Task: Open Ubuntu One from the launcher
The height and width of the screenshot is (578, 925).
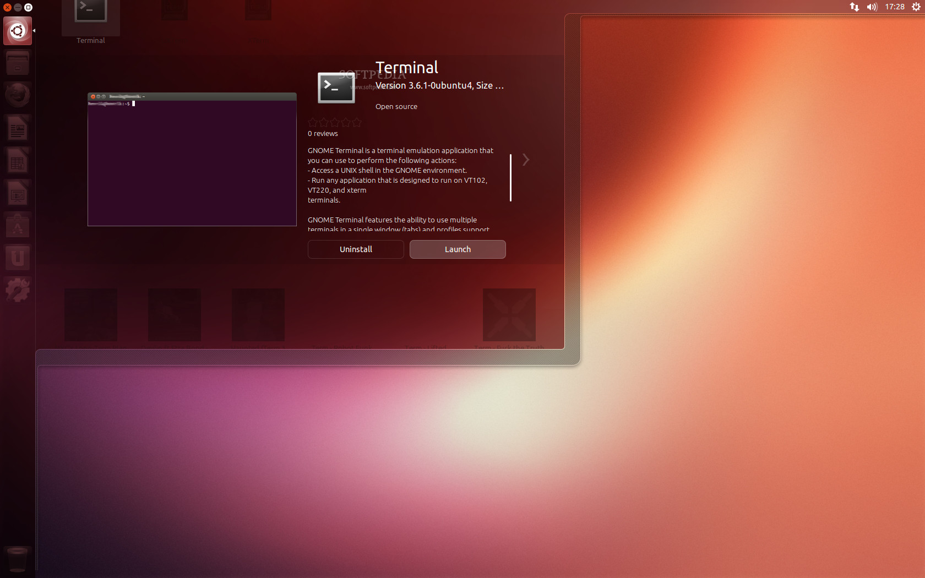Action: coord(18,258)
